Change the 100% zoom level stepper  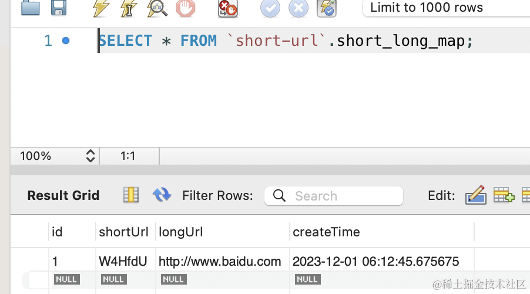tap(90, 156)
